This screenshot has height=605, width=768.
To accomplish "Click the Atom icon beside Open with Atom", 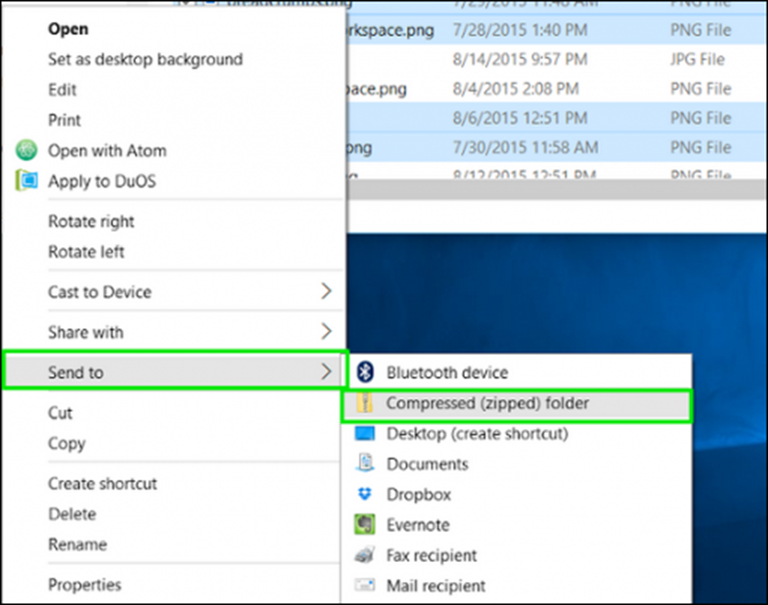I will click(27, 151).
